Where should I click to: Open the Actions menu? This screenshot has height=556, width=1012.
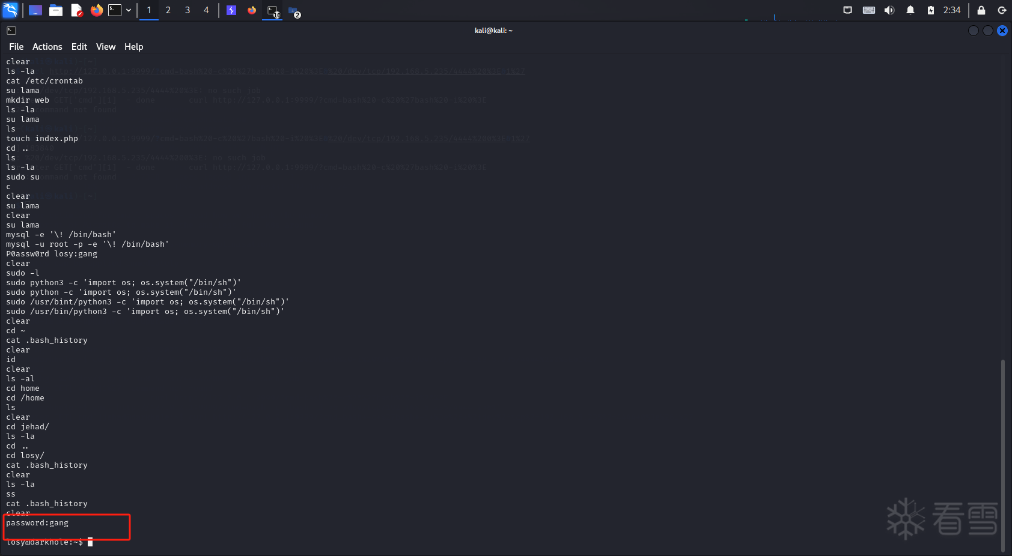coord(47,47)
